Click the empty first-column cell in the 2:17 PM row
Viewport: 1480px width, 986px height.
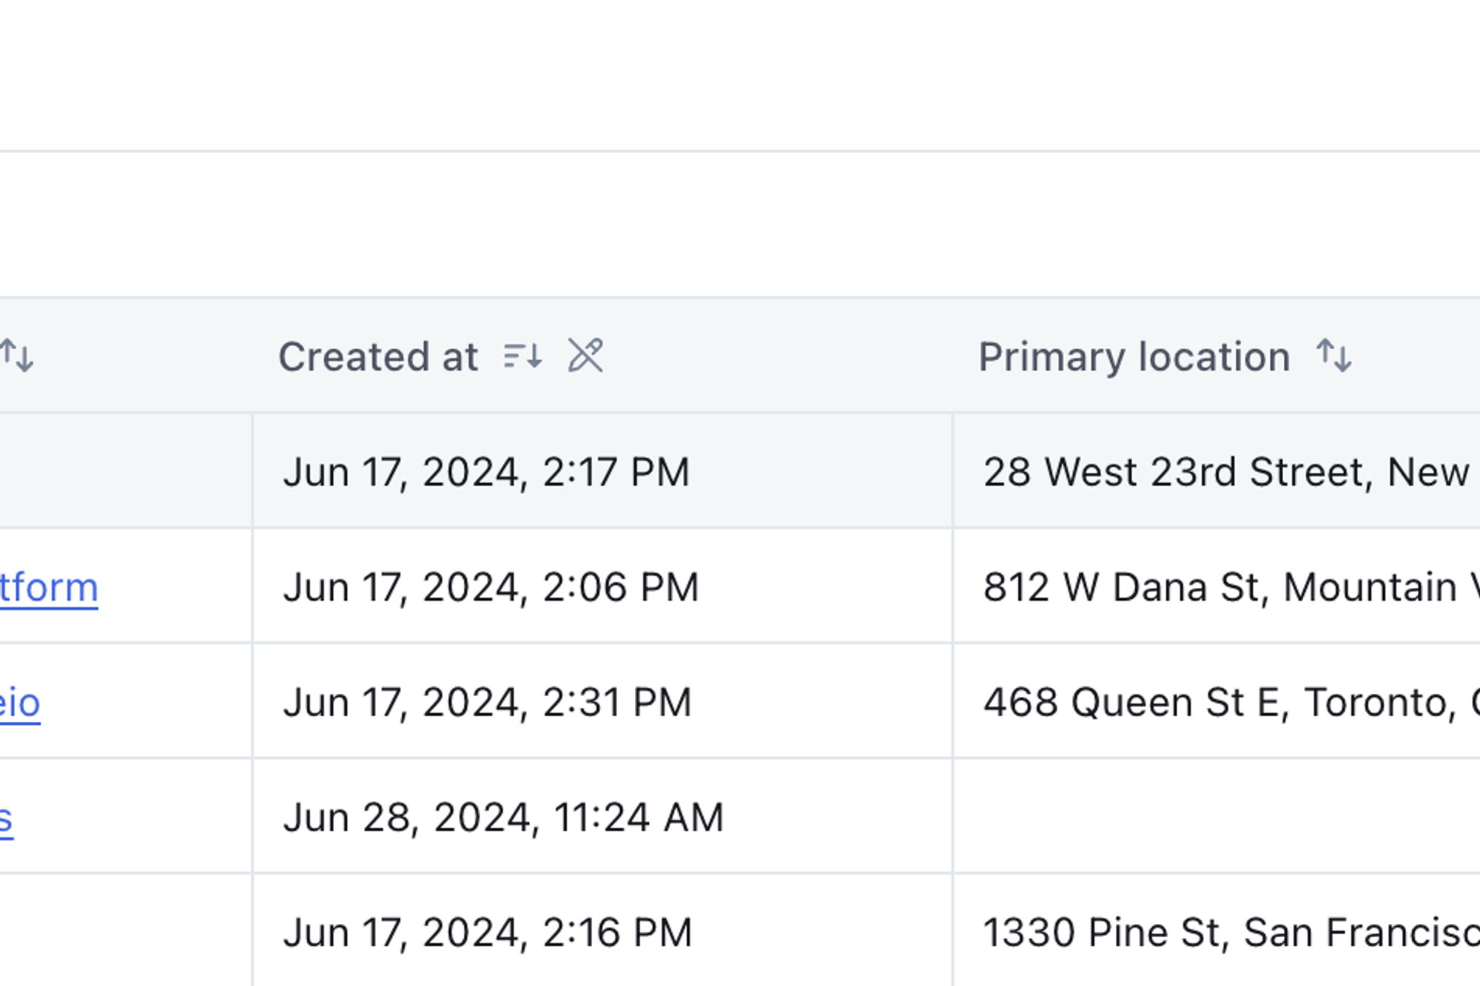(126, 471)
